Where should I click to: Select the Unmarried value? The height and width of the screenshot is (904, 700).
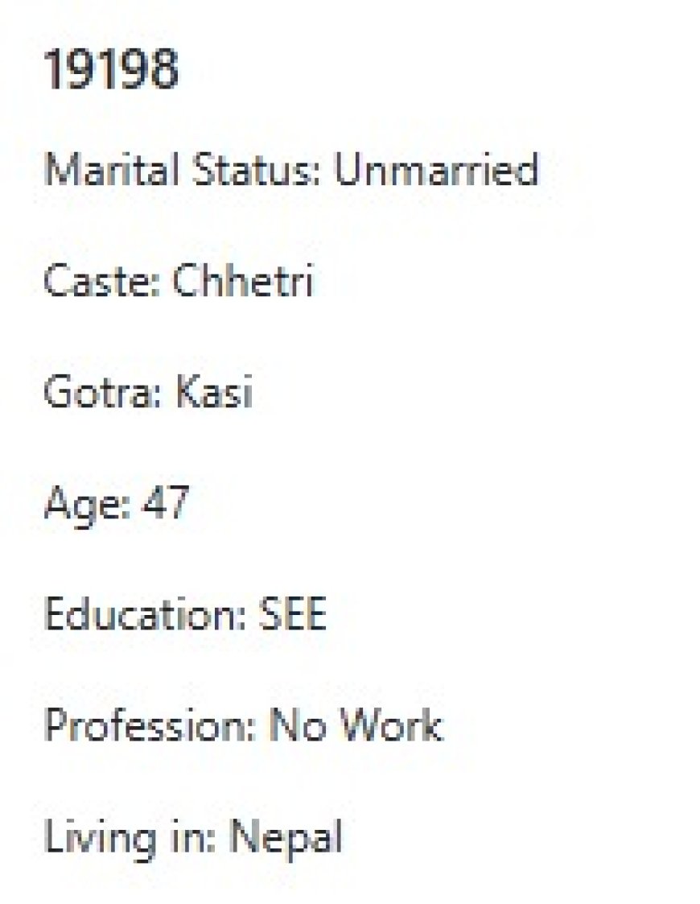point(435,170)
